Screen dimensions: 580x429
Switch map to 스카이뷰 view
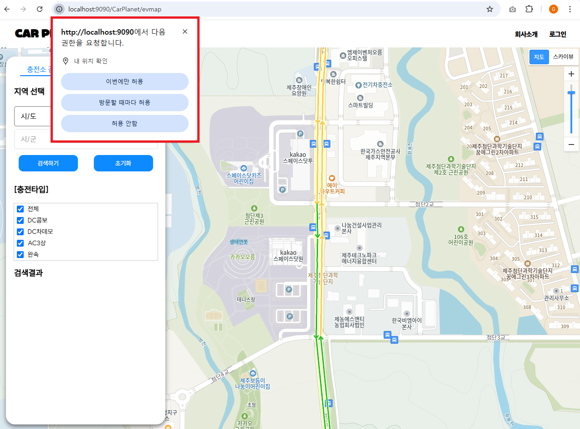click(x=563, y=57)
